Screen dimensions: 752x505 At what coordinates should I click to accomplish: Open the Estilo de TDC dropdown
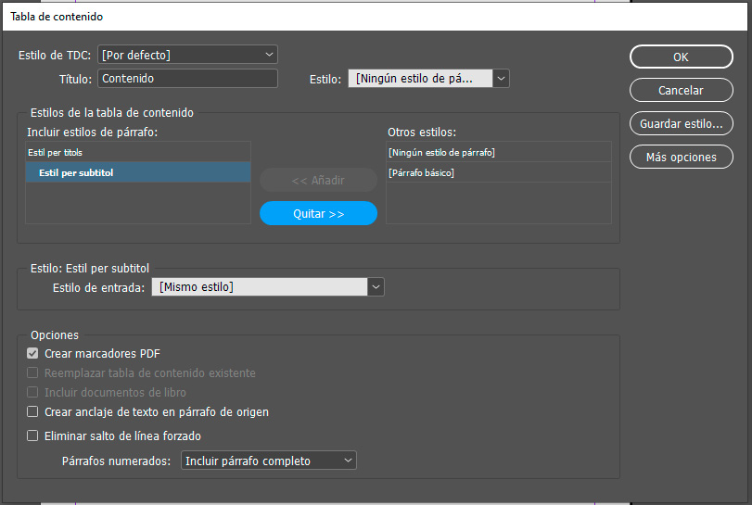click(187, 55)
